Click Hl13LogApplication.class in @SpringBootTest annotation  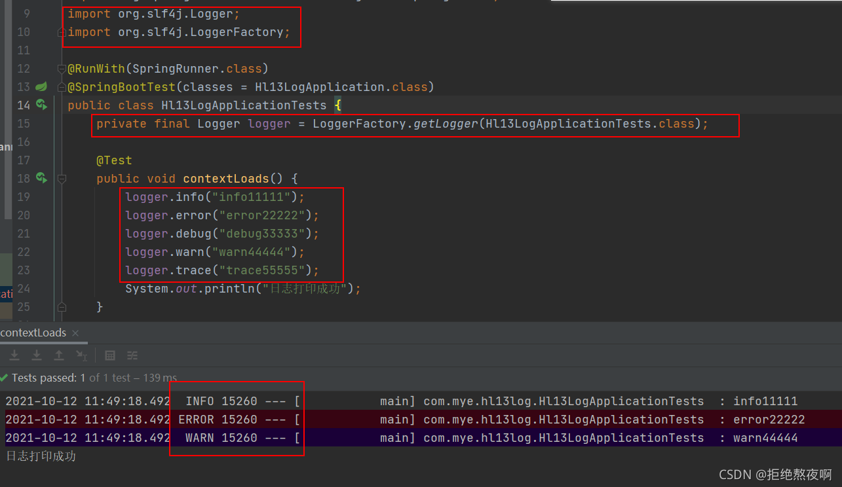point(341,87)
